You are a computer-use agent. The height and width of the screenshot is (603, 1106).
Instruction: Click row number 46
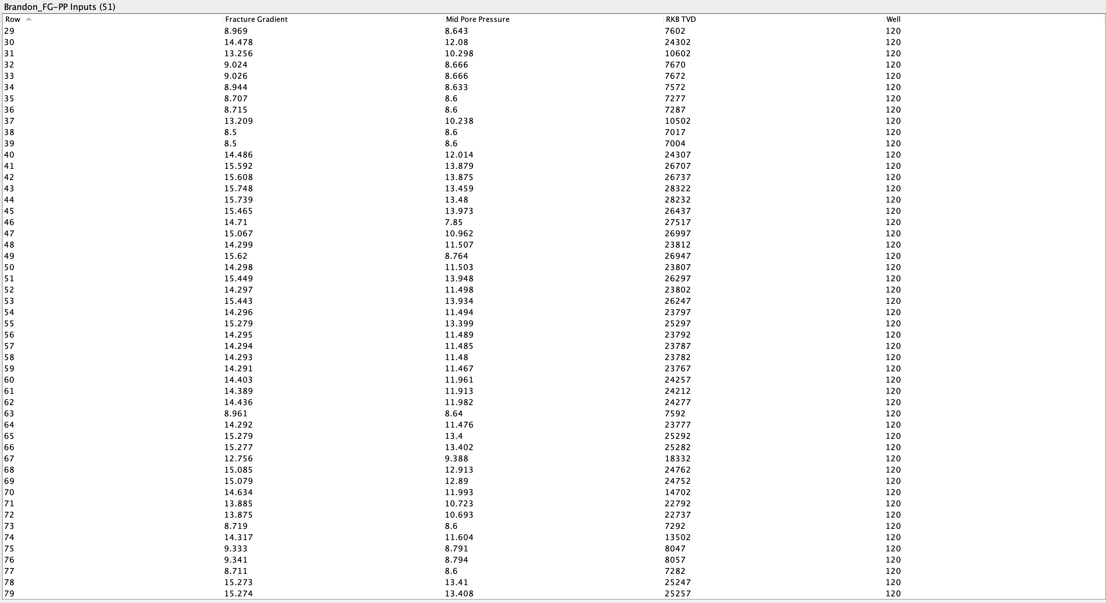9,222
